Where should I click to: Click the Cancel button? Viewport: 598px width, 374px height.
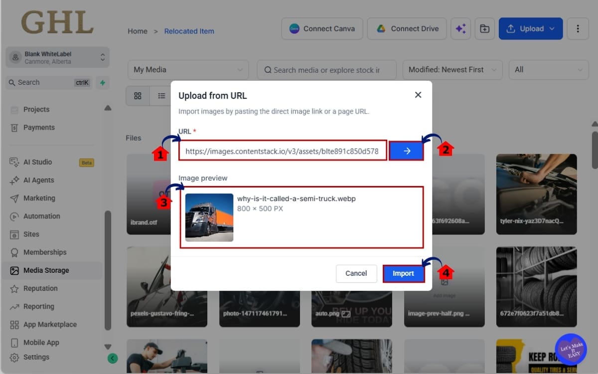[x=356, y=273]
